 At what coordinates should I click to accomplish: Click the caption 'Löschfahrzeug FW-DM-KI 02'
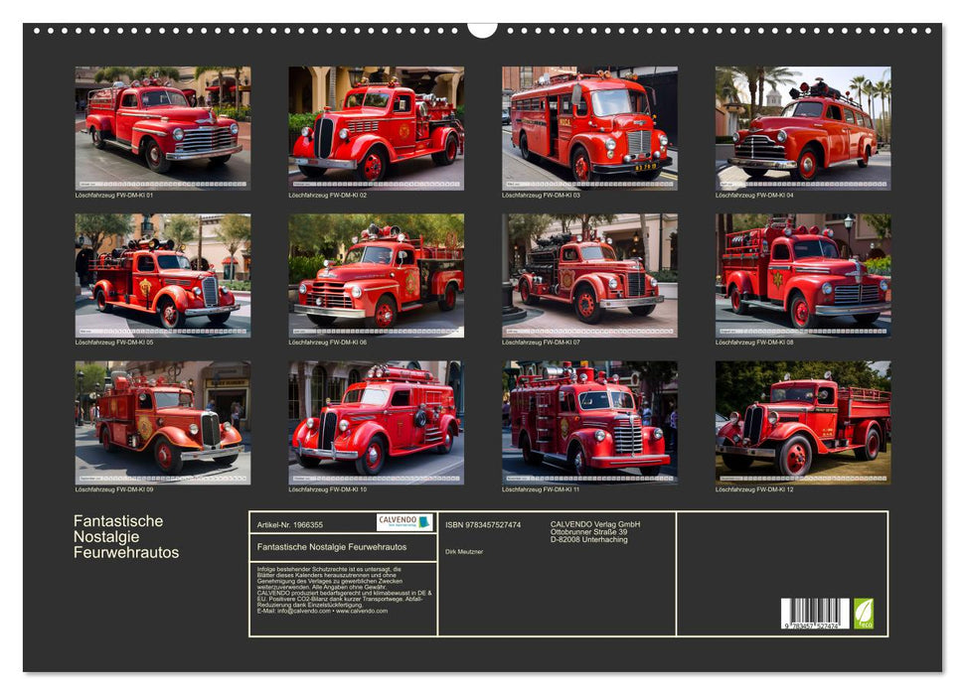(328, 195)
